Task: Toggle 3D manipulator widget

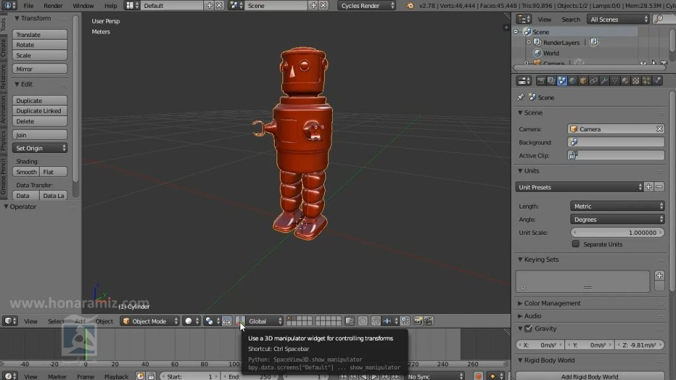Action: coord(239,321)
